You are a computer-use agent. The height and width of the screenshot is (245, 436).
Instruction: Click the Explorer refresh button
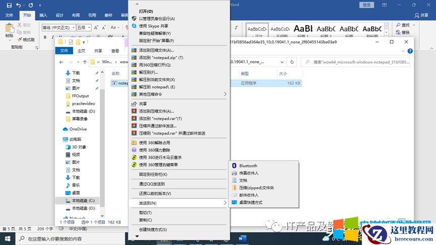(292, 62)
